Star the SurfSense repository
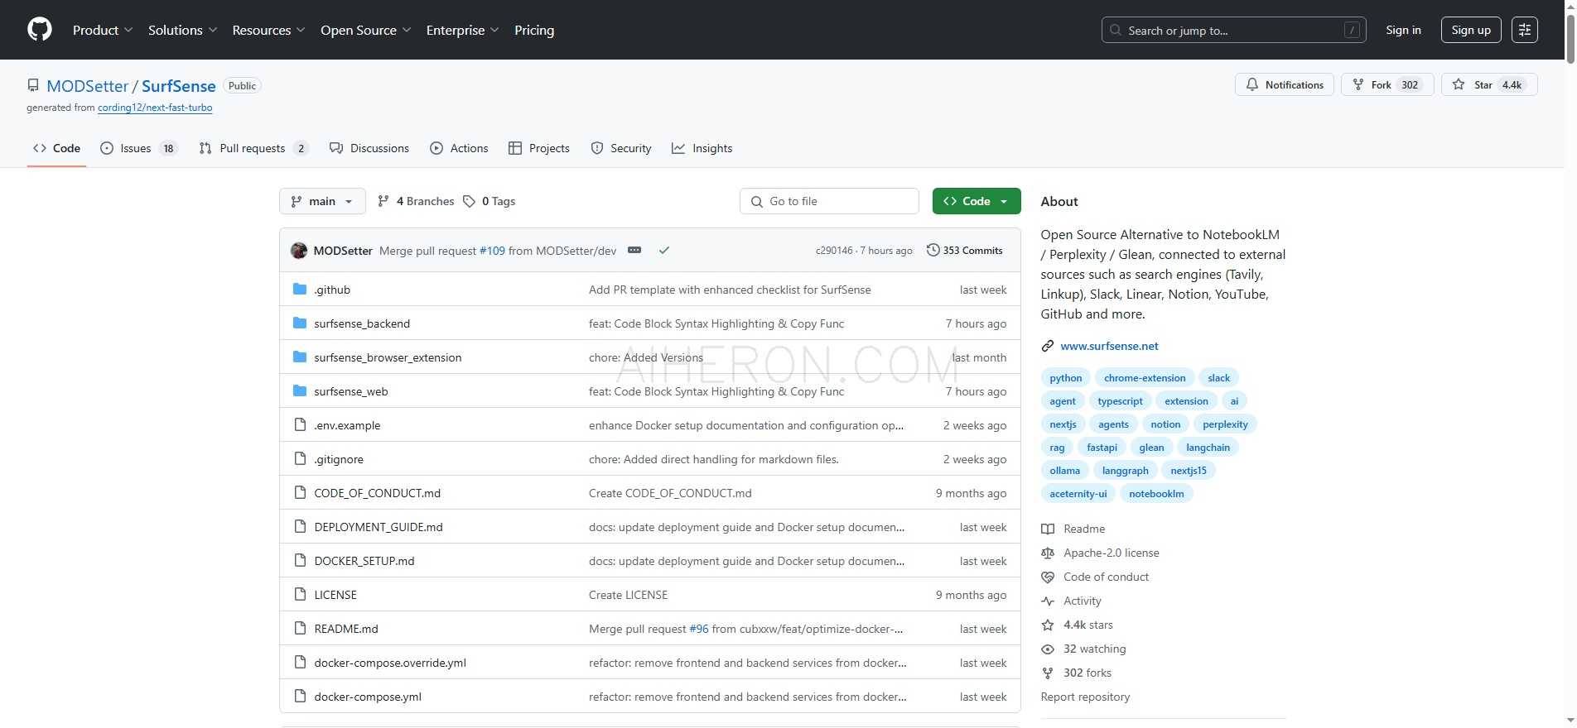This screenshot has height=728, width=1577. pos(1489,84)
